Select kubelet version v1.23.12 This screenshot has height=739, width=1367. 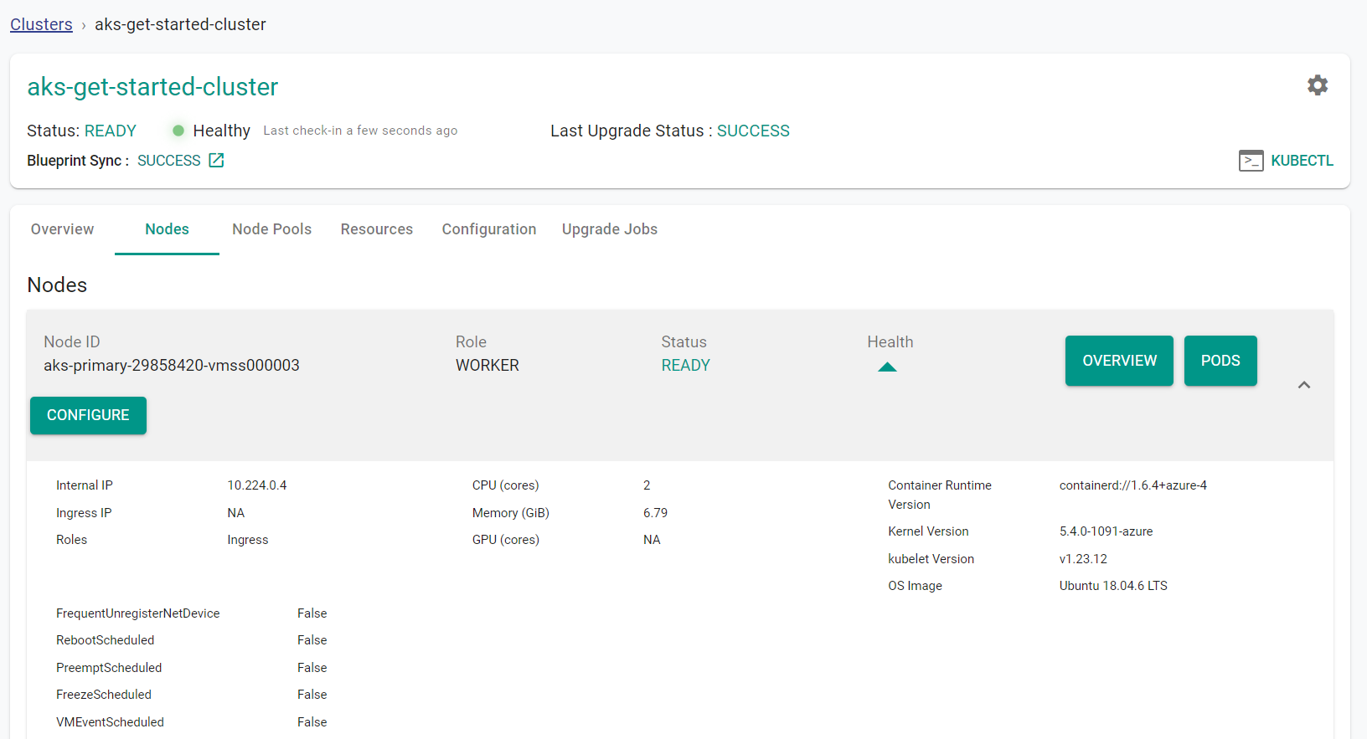point(1083,559)
